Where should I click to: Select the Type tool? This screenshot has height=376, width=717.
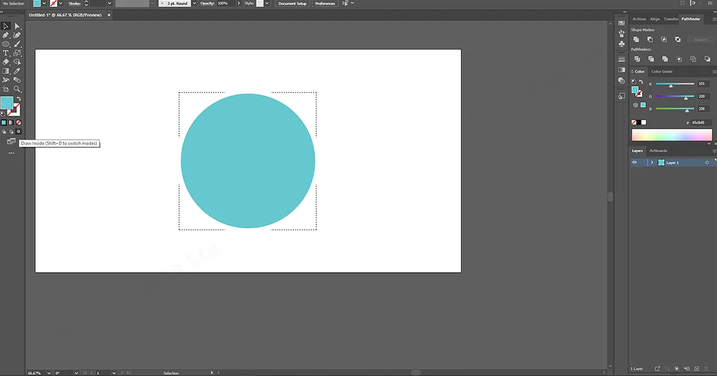tap(5, 53)
